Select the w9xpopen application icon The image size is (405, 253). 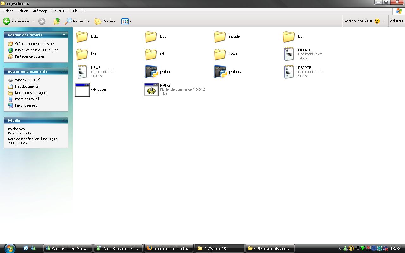pyautogui.click(x=82, y=90)
